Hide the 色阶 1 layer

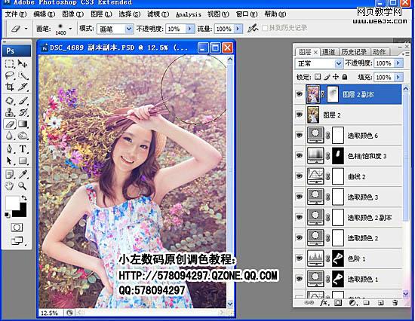(300, 258)
